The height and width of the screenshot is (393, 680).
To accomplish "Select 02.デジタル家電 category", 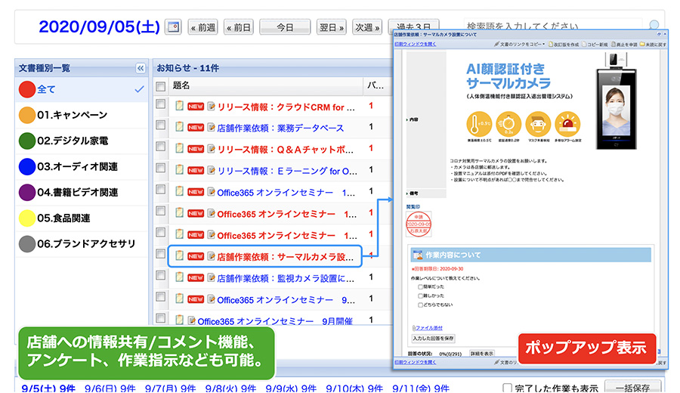I will pyautogui.click(x=82, y=141).
